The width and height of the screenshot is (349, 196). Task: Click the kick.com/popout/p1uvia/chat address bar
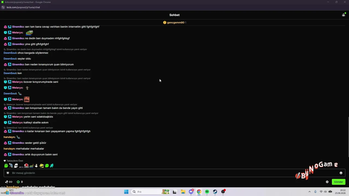[23, 7]
